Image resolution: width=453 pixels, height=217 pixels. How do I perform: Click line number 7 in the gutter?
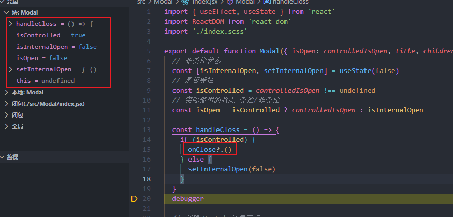[x=149, y=71]
